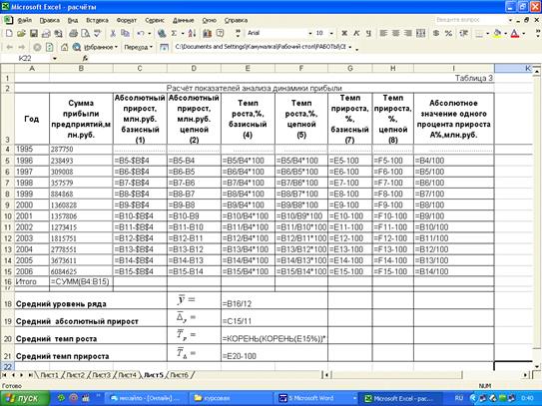Expand the Name Box K22 dropdown
The width and height of the screenshot is (542, 406).
[55, 59]
